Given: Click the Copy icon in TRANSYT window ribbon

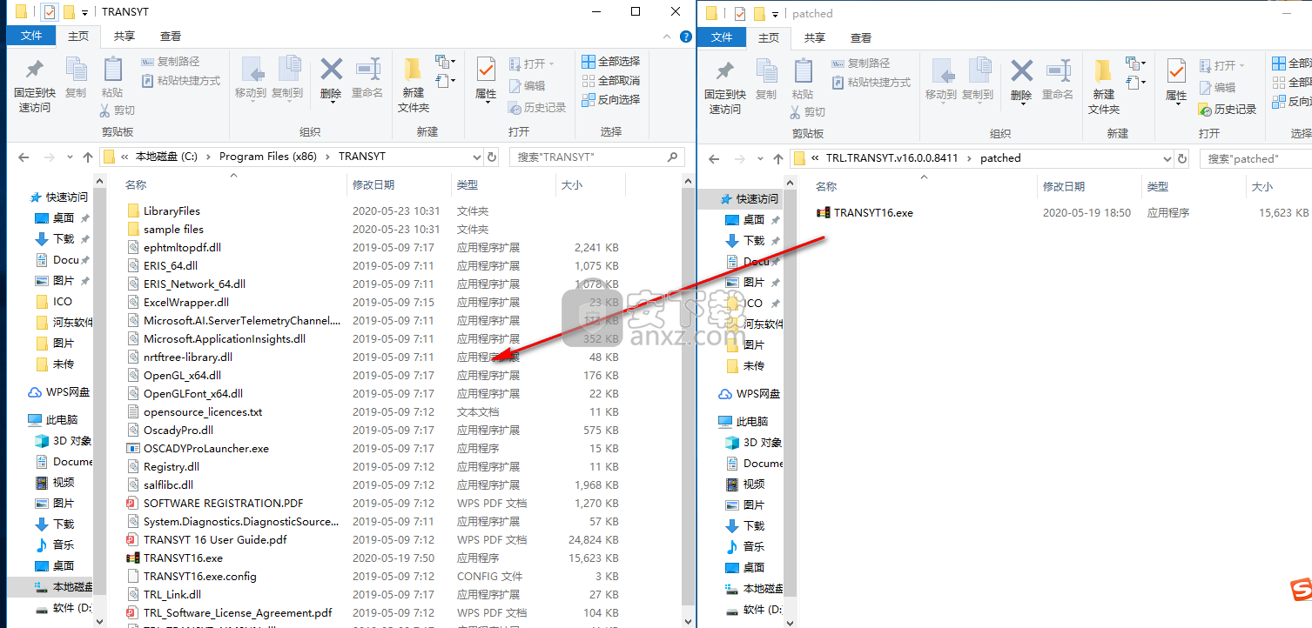Looking at the screenshot, I should pos(76,78).
